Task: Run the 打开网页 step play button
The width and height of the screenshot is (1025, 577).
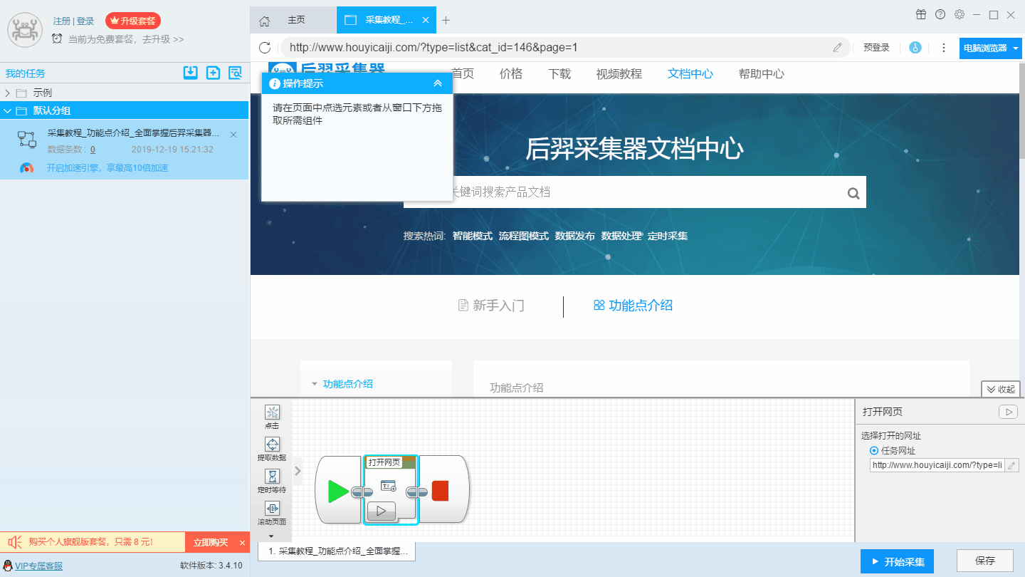Action: (382, 511)
